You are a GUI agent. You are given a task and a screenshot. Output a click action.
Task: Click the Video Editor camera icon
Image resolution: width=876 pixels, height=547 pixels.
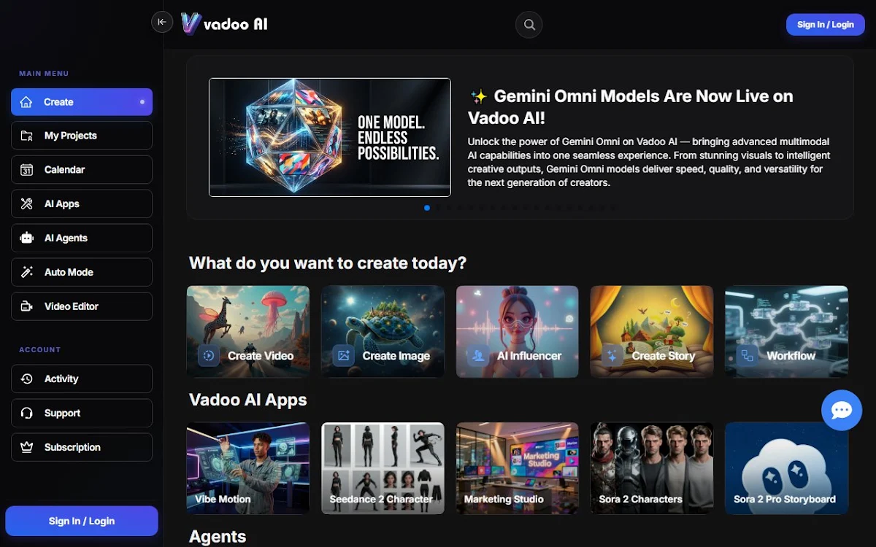click(x=27, y=306)
